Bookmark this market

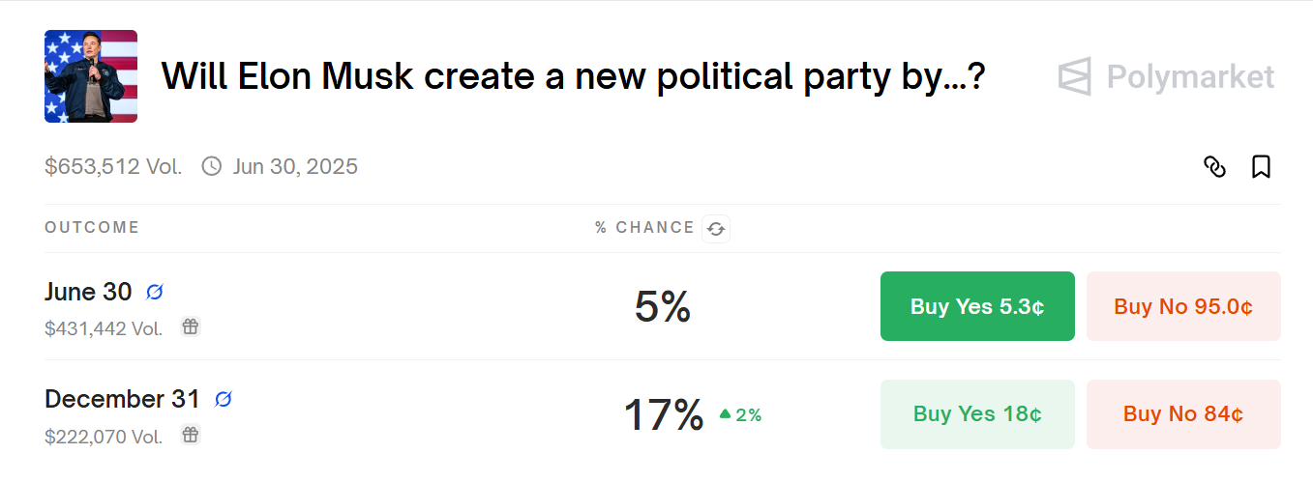[x=1261, y=167]
